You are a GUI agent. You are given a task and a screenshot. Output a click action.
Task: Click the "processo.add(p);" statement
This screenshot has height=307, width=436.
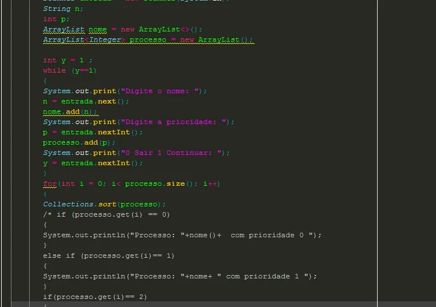tap(79, 142)
